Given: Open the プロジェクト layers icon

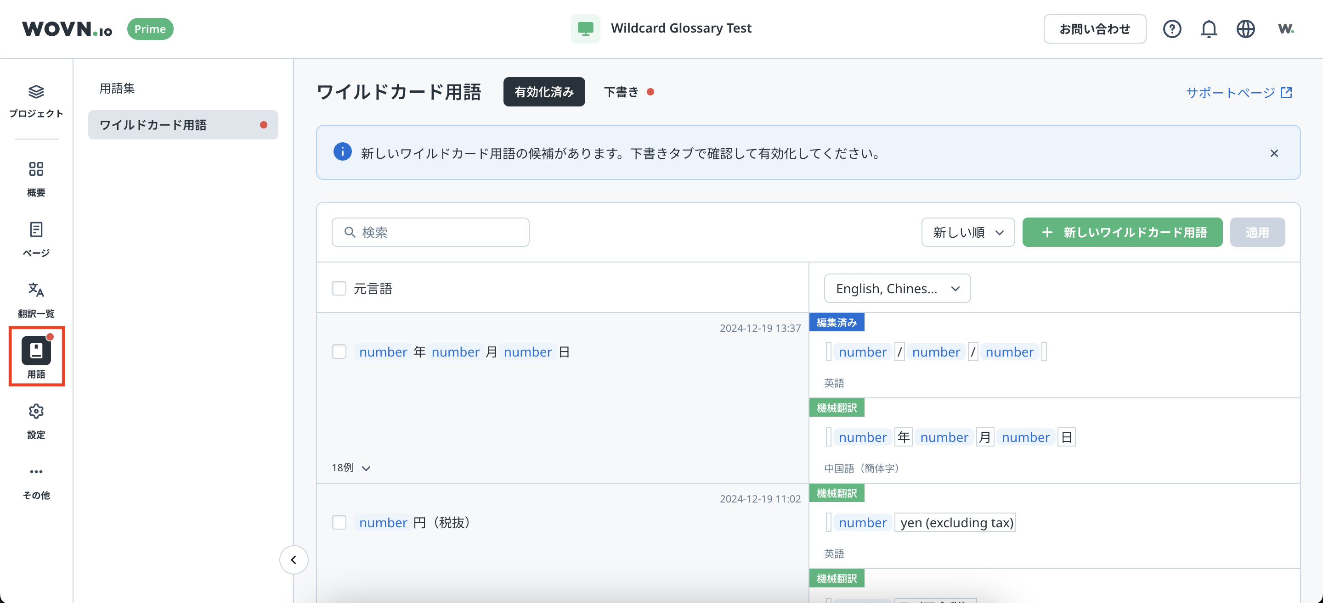Looking at the screenshot, I should (x=36, y=92).
